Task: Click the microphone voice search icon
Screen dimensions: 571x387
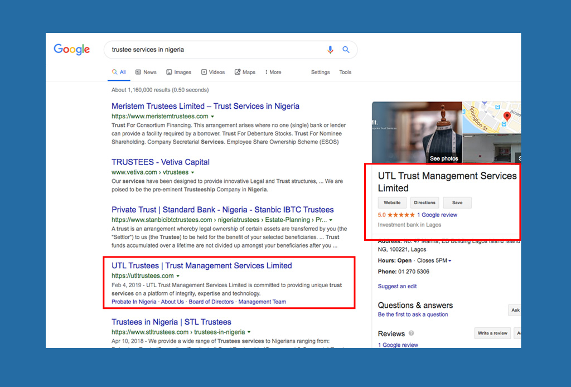Action: (330, 50)
